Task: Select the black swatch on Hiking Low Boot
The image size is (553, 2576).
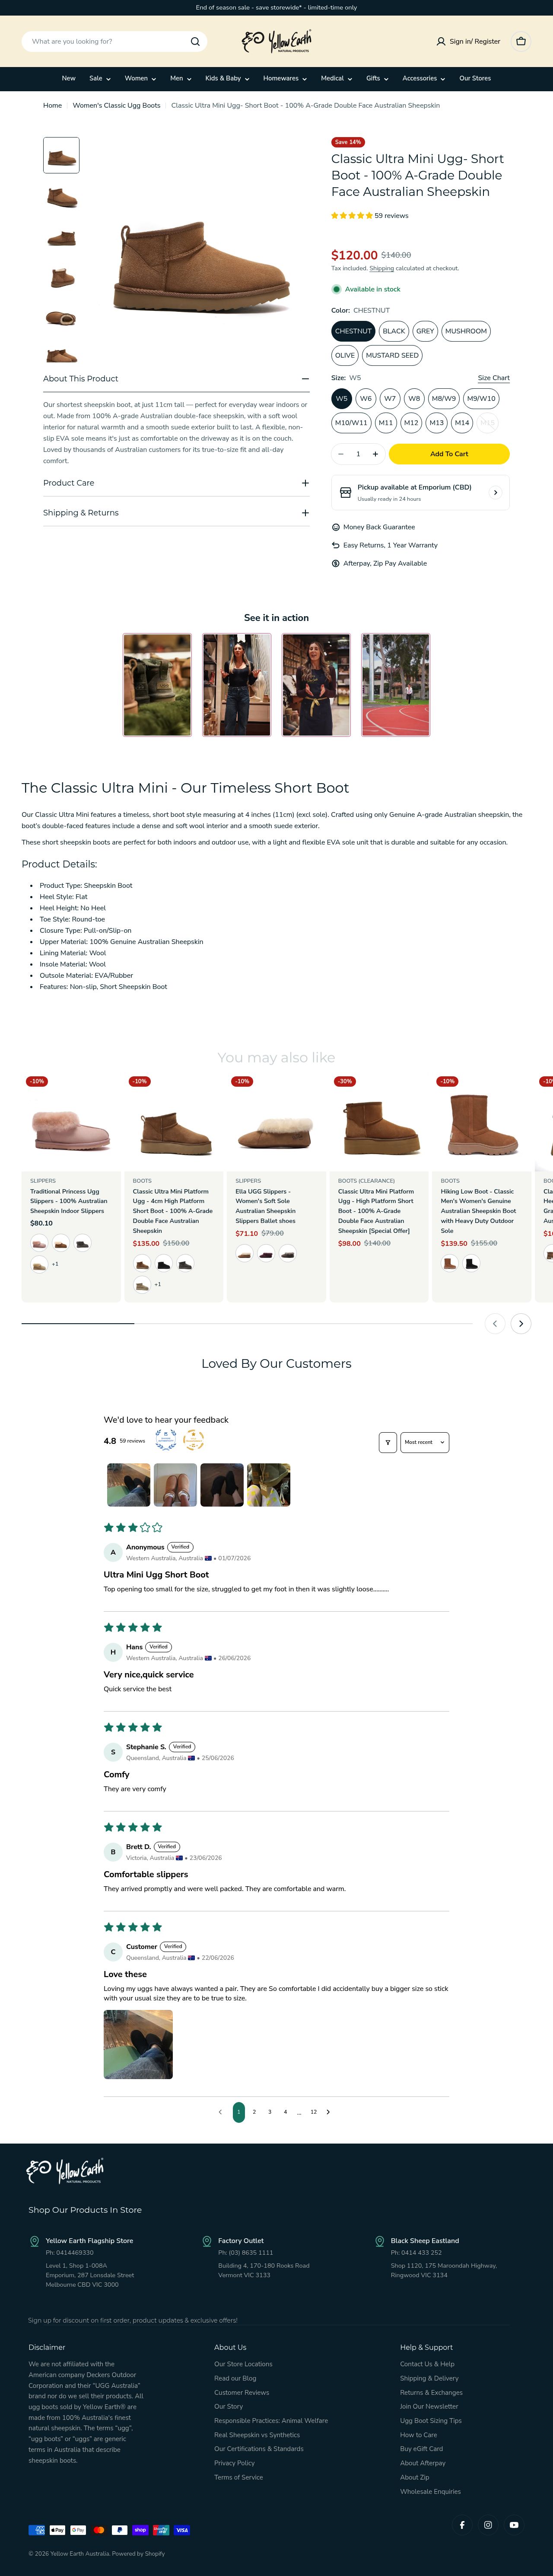Action: coord(471,1263)
